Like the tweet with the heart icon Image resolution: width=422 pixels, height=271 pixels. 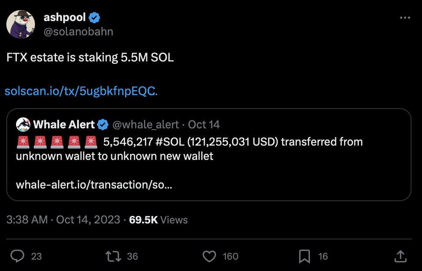pos(209,256)
